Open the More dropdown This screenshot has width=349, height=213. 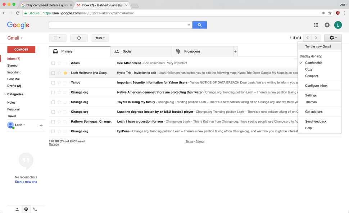pos(100,38)
